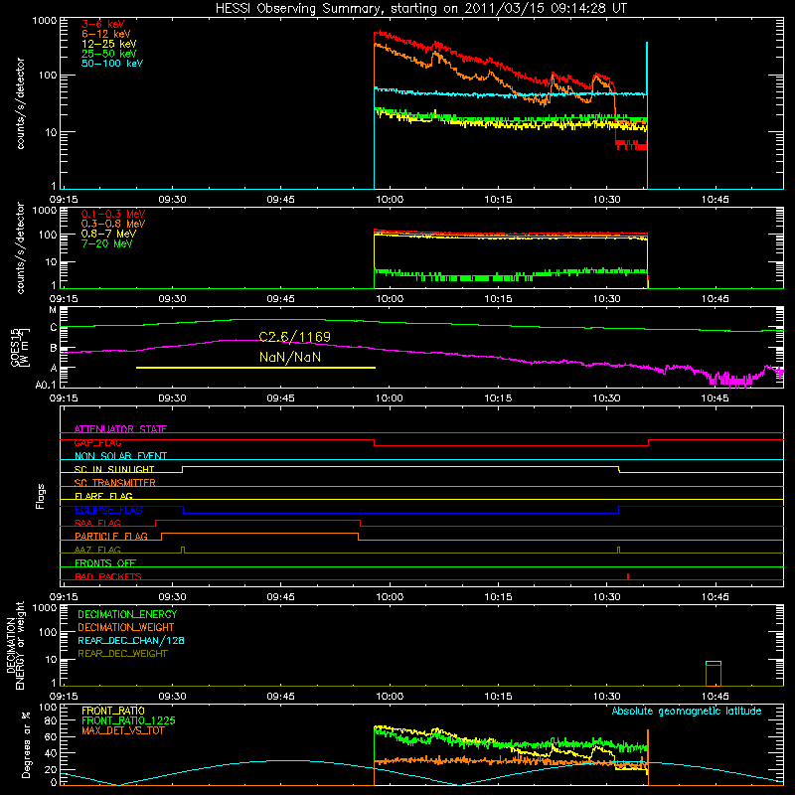The image size is (795, 795).
Task: Click the red BAD_PACKETS spike marker
Action: pos(628,576)
